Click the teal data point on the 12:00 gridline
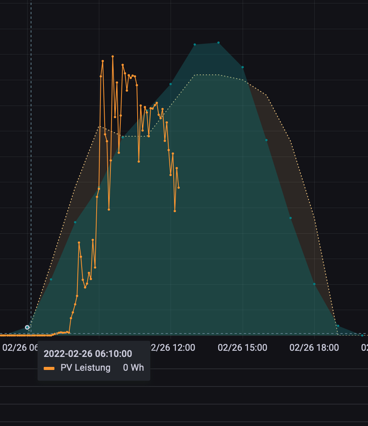This screenshot has width=368, height=426. tap(171, 84)
